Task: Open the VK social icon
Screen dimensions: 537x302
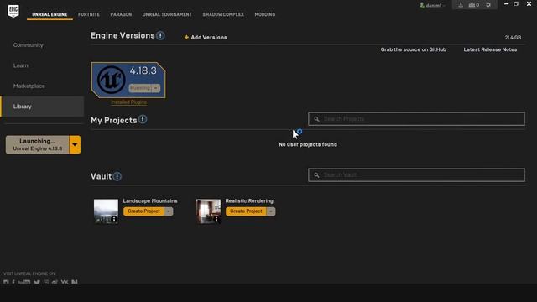Action: 65,282
